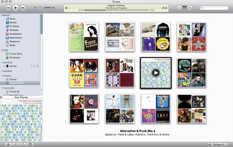Switch to grid view
The image size is (233, 147).
pyautogui.click(x=185, y=8)
